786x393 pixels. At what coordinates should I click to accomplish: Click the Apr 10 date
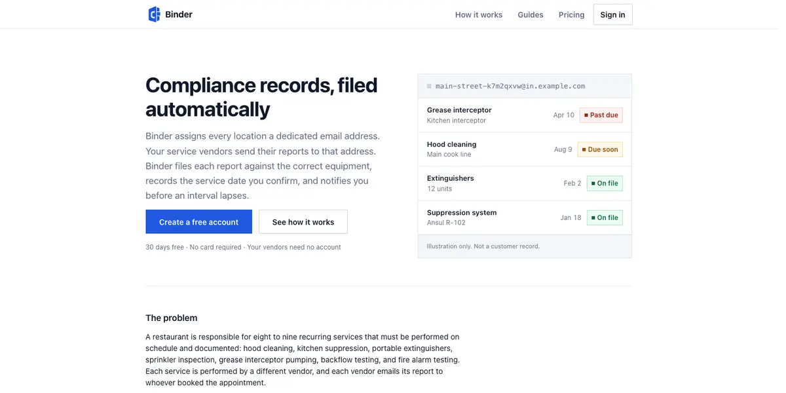(563, 115)
